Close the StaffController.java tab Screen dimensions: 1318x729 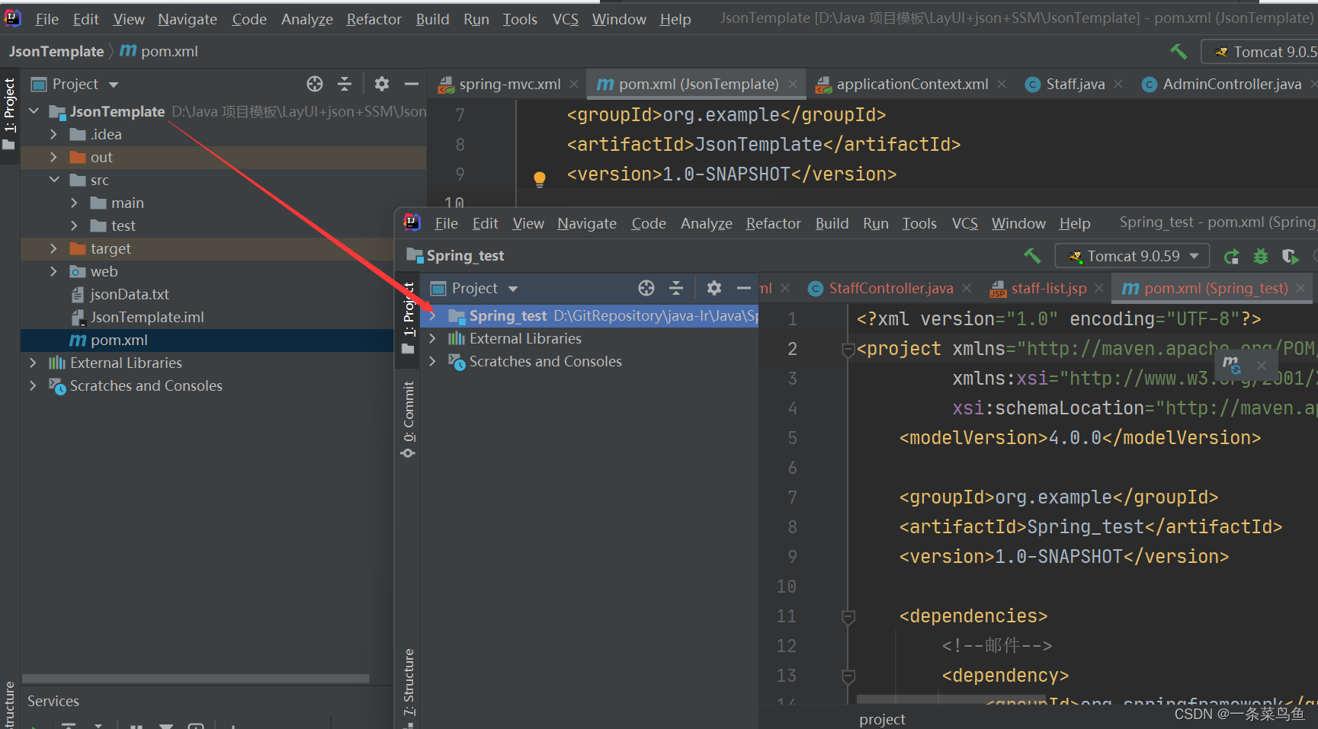coord(967,288)
